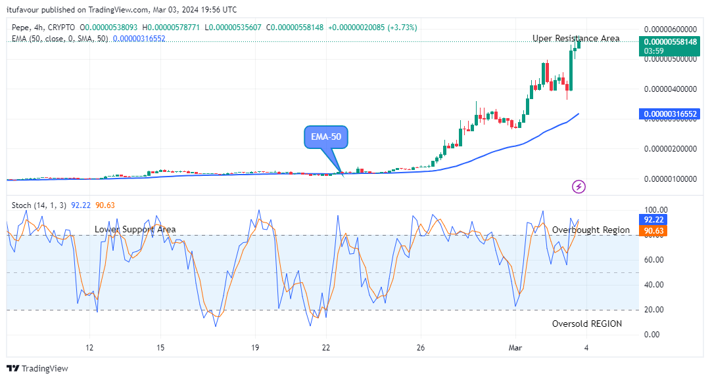Click the 40.00 stochastic axis label
710x380 pixels.
click(x=654, y=285)
